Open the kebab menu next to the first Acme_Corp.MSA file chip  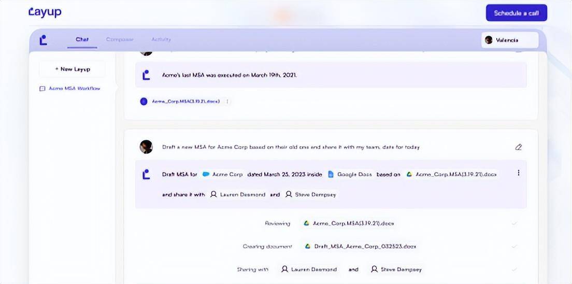pyautogui.click(x=227, y=102)
